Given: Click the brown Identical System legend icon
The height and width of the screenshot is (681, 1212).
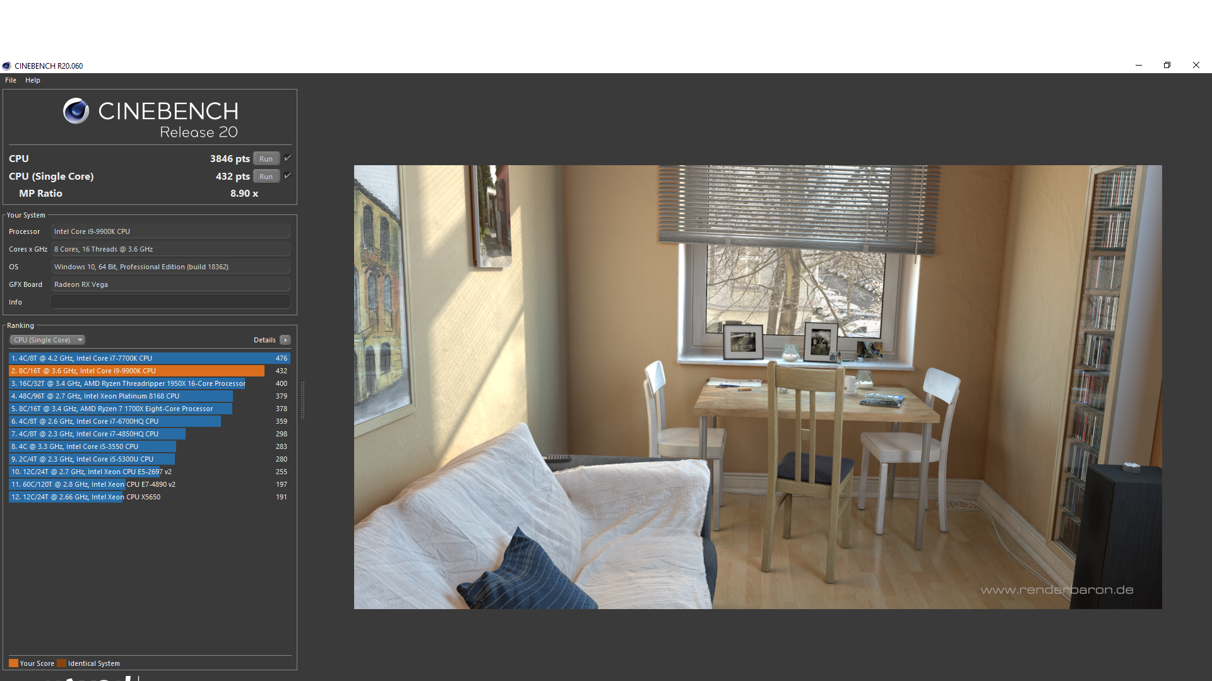Looking at the screenshot, I should coord(61,663).
